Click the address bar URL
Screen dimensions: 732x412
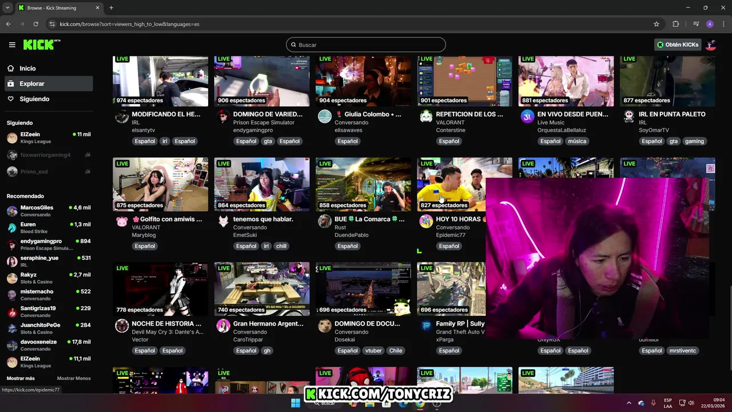[130, 24]
